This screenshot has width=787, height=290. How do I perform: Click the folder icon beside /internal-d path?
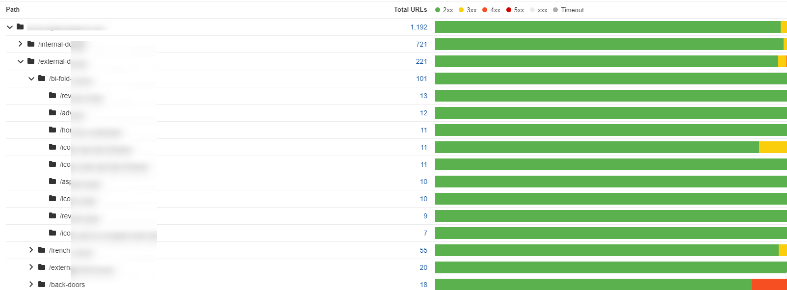coord(31,44)
